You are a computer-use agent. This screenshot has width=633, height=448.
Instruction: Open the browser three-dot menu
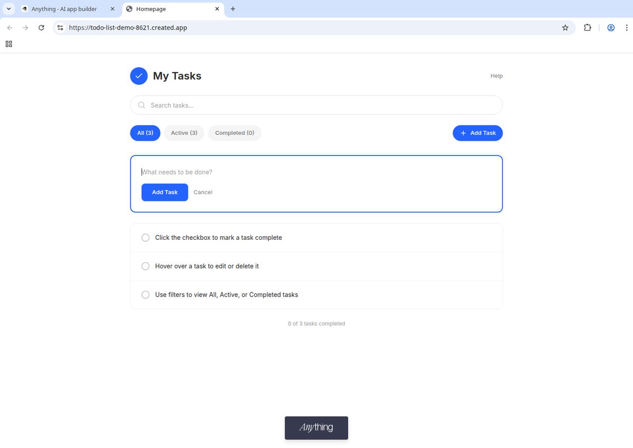[x=627, y=27]
